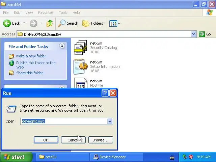
Task: Go up one folder level
Action: [x=50, y=23]
